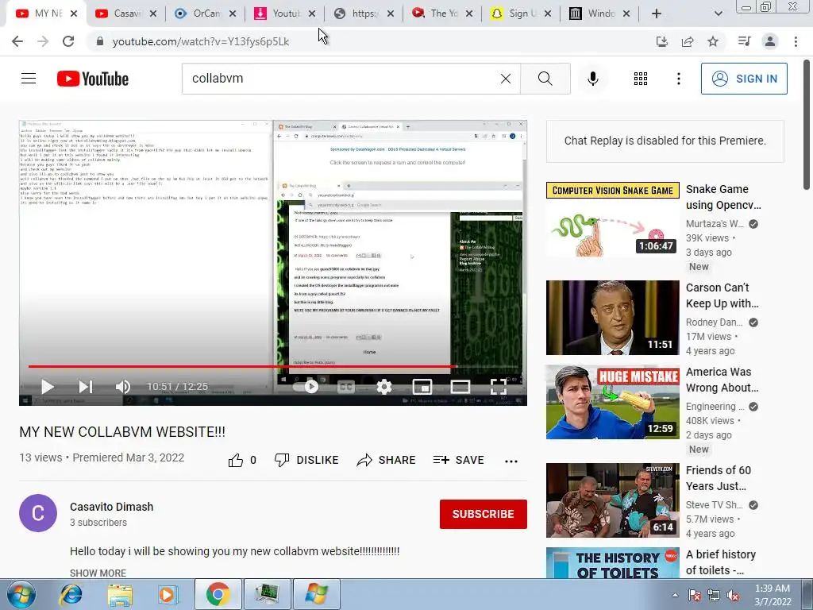Switch to Sign Up Snapchat tab
Screen dimensions: 813x610
point(521,14)
